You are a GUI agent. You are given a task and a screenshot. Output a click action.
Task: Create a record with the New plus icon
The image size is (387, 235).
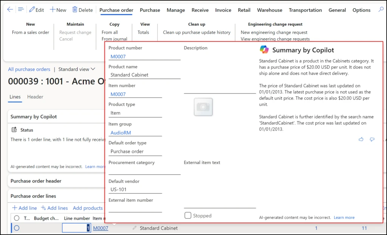tap(53, 9)
